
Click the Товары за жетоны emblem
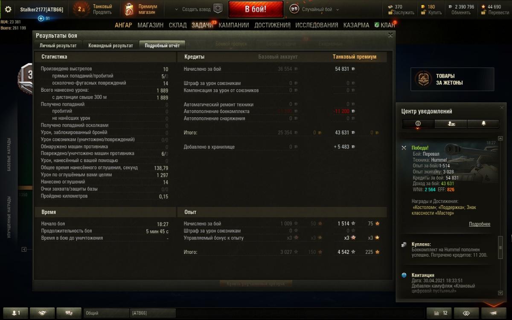click(423, 79)
